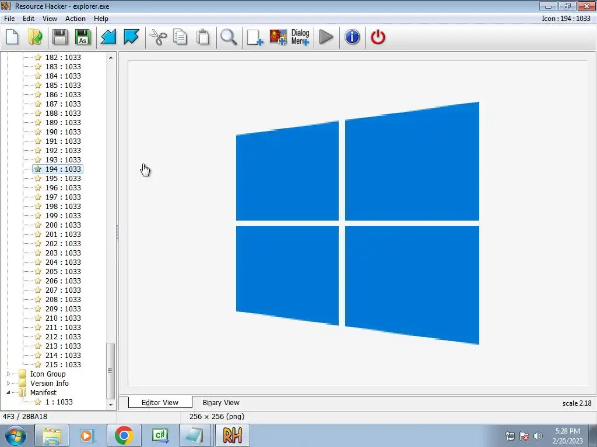Click the New blank script icon
The image size is (597, 447).
tap(13, 37)
